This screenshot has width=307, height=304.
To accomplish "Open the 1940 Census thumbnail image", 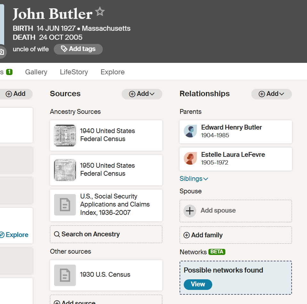I will tap(65, 135).
